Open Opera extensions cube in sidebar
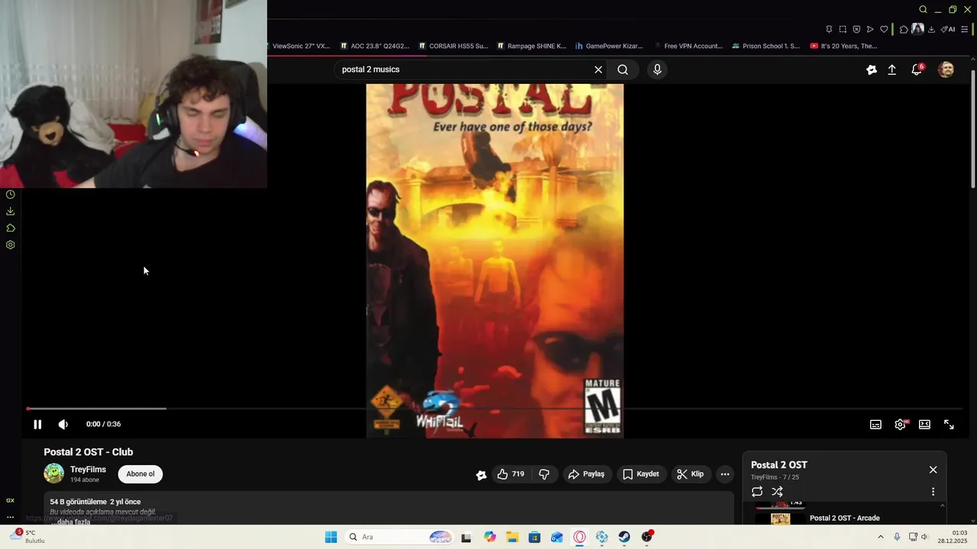The width and height of the screenshot is (977, 549). (x=11, y=228)
